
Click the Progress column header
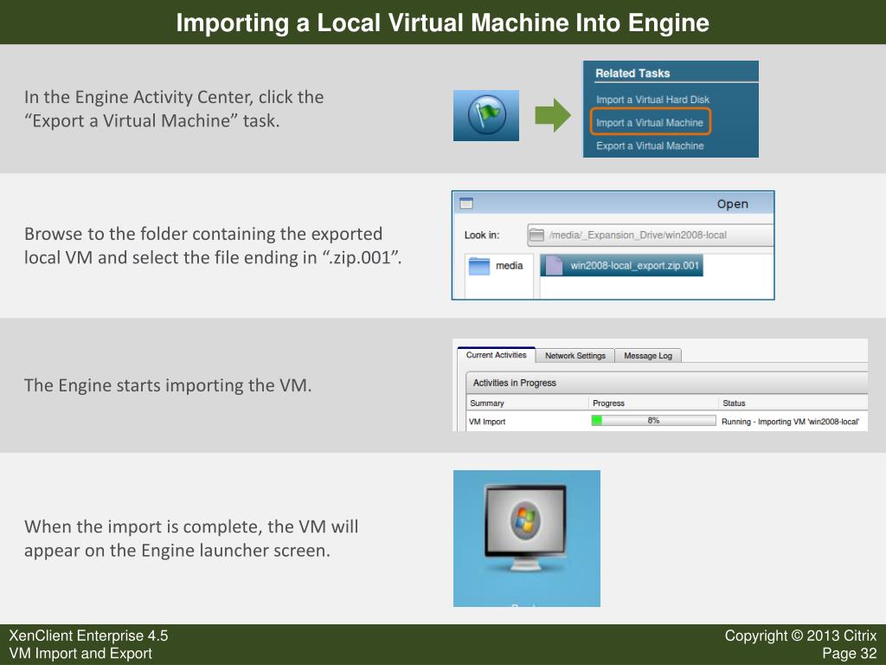point(653,404)
